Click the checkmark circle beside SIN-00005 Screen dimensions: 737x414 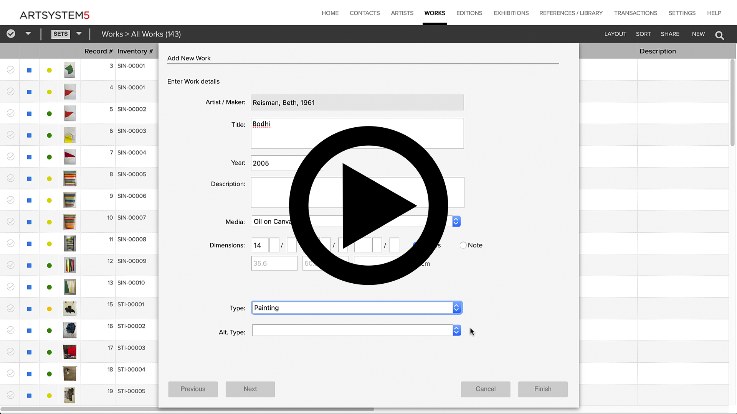pyautogui.click(x=10, y=178)
